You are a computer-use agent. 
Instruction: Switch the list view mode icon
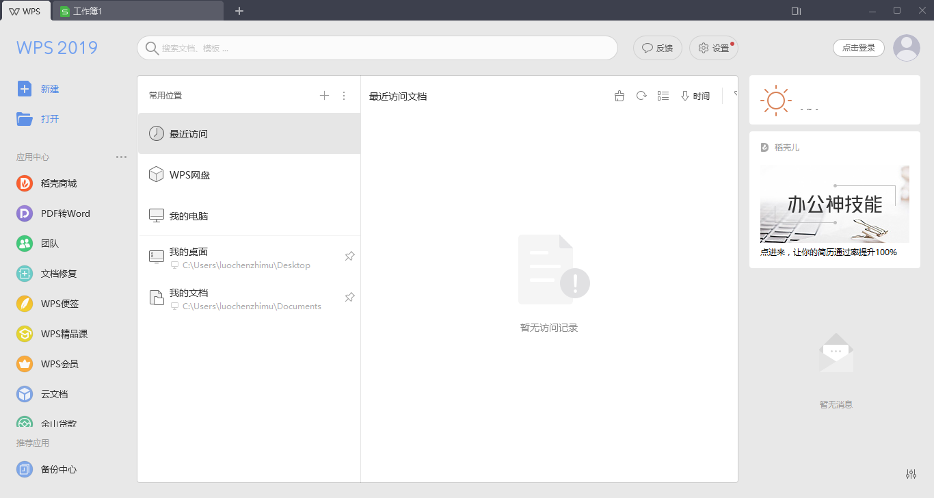coord(663,96)
